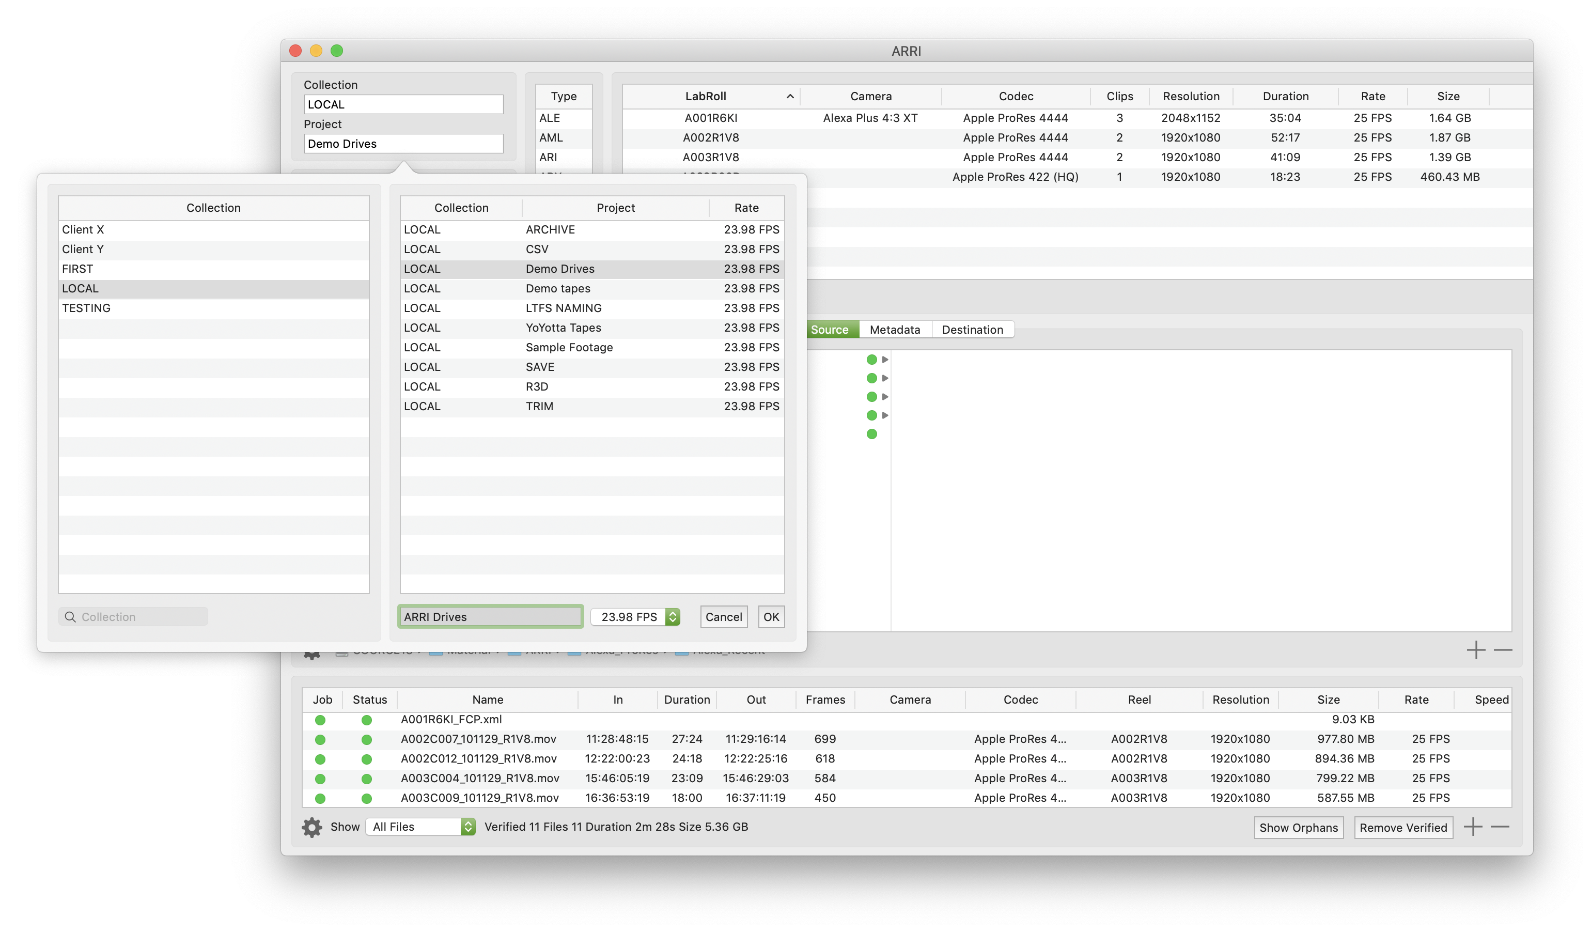Viewport: 1591px width, 932px height.
Task: Click Remove Verified button
Action: click(1403, 827)
